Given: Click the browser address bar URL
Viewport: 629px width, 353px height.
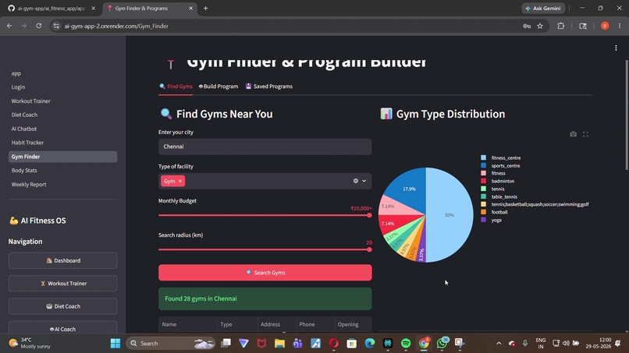Looking at the screenshot, I should point(116,26).
